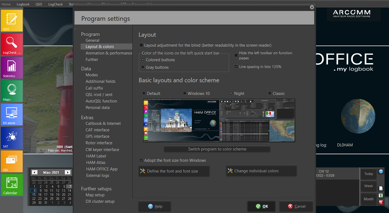Screen dimensions: 389x213
Task: Open CAT interface settings
Action: coord(98,130)
